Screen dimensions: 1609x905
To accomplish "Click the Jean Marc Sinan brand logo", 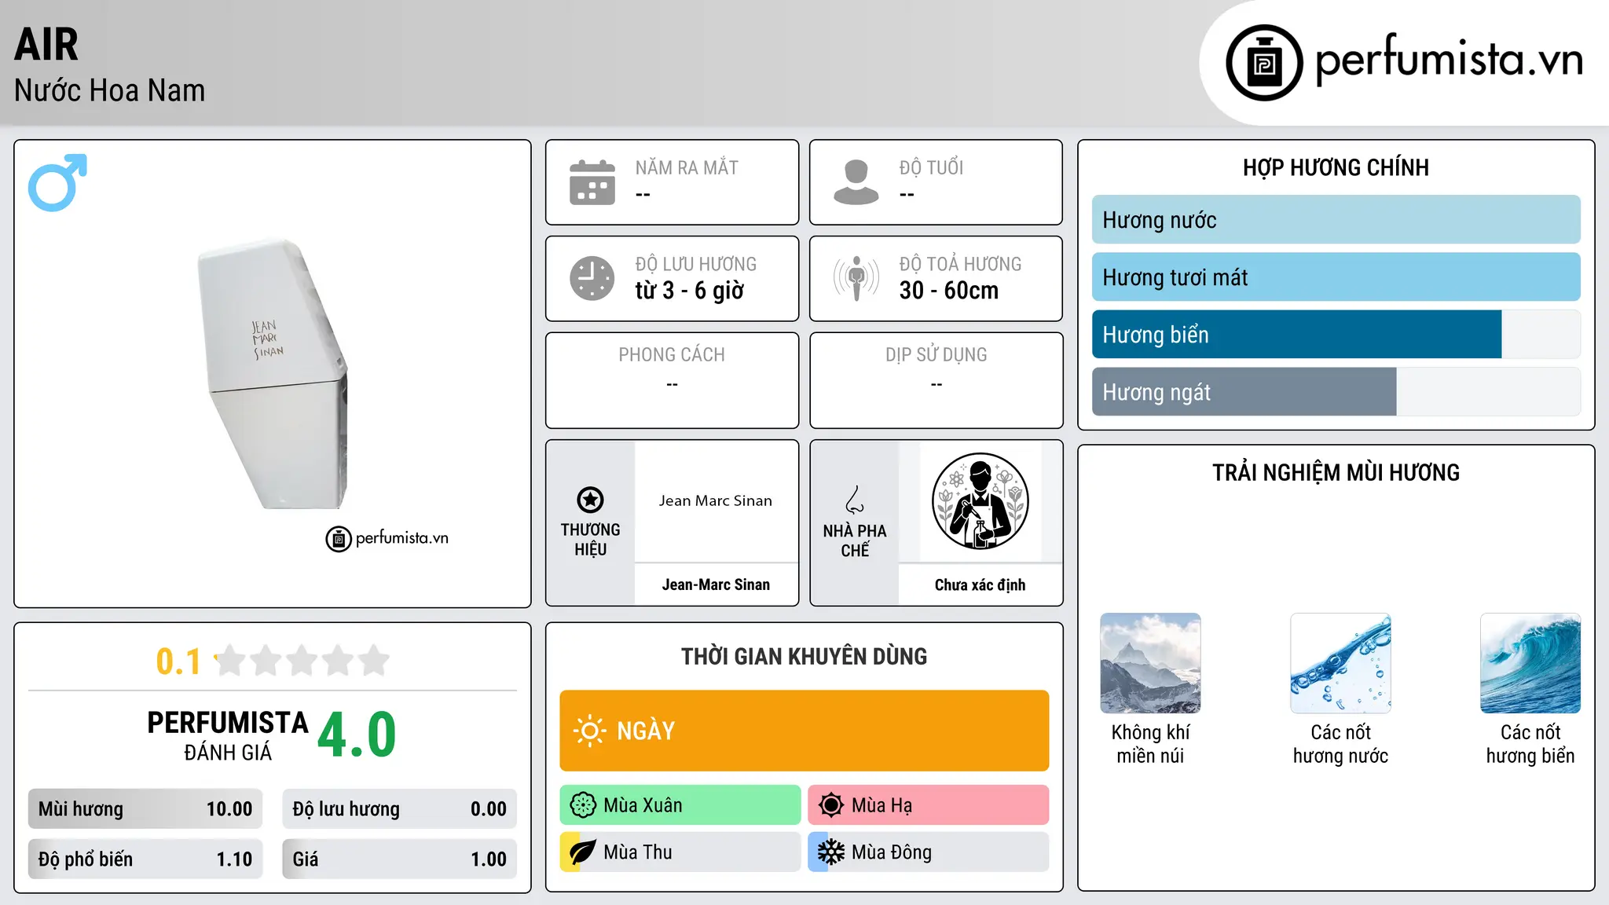I will (x=716, y=501).
